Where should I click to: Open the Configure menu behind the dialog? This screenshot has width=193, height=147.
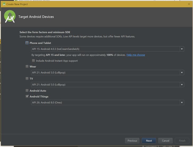pyautogui.click(x=151, y=146)
